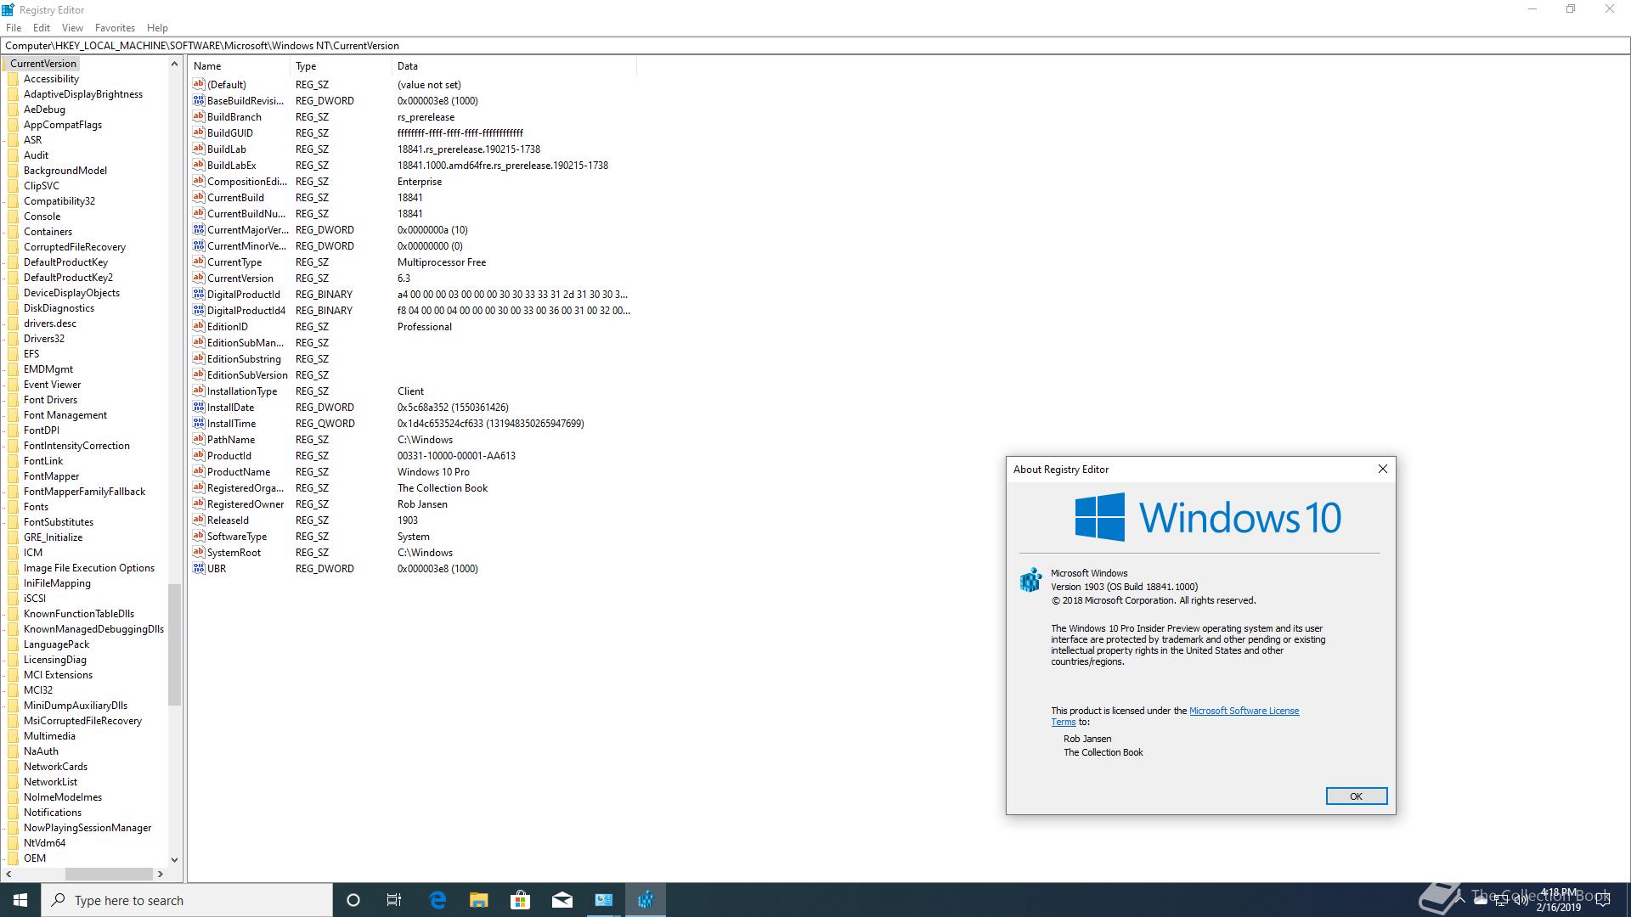Open File Explorer from the taskbar

click(478, 900)
